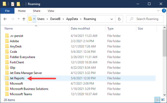
Task: Open the File menu
Action: click(7, 11)
